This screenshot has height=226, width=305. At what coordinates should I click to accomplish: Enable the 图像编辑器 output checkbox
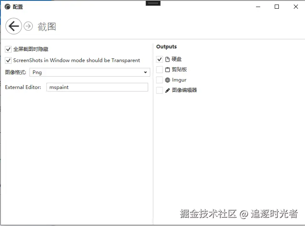159,90
